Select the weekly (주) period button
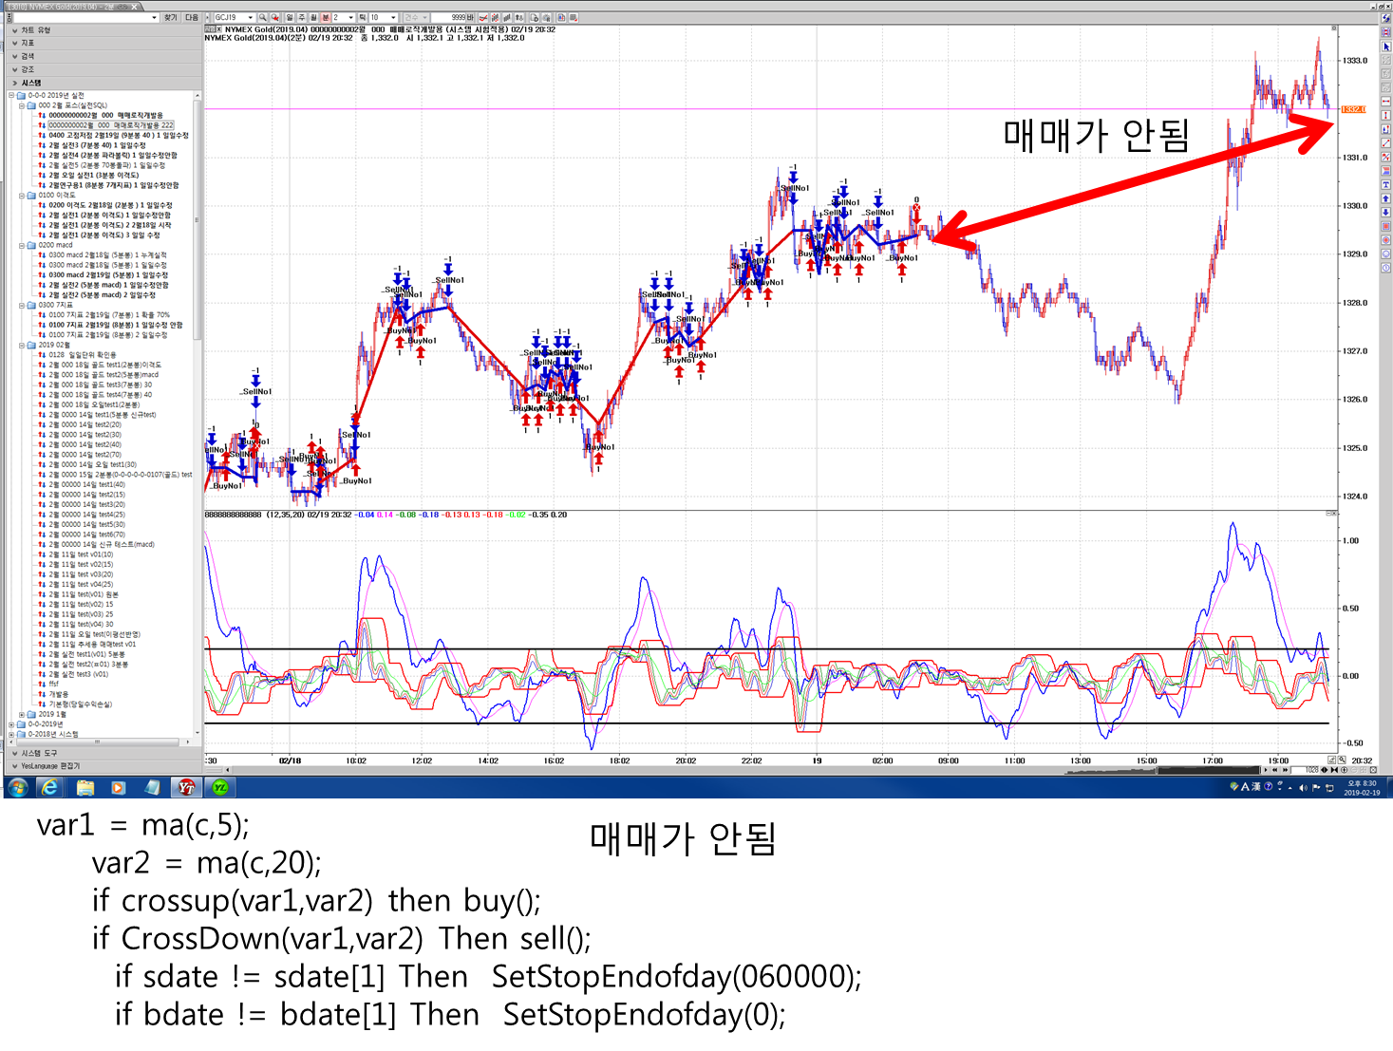 click(302, 17)
